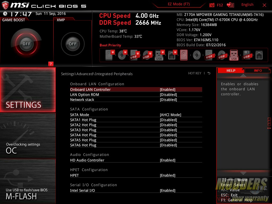272x204 pixels.
Task: Change the Onboard LAN Controller [Enabled] value
Action: pos(168,90)
